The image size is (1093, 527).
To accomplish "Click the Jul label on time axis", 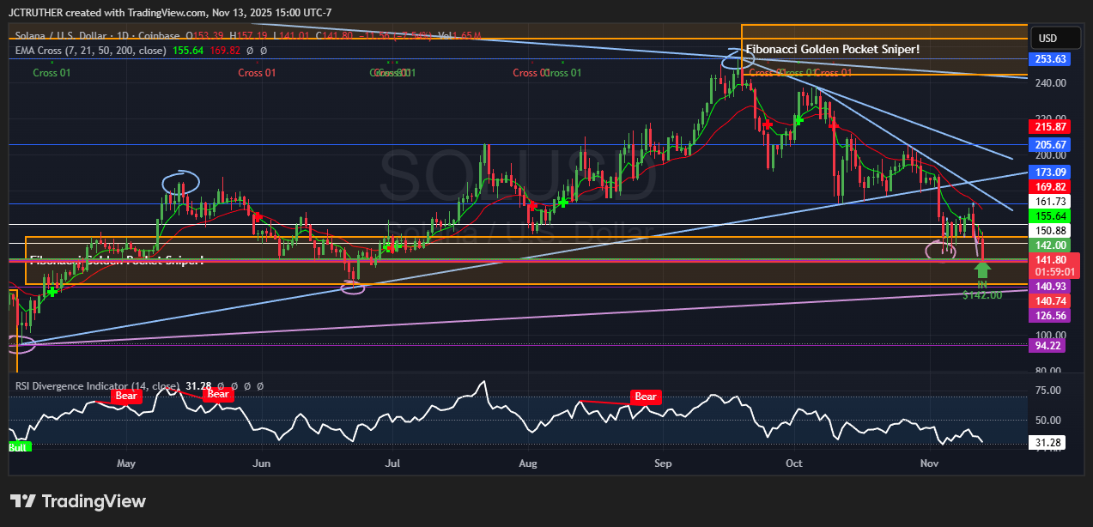I will point(394,463).
